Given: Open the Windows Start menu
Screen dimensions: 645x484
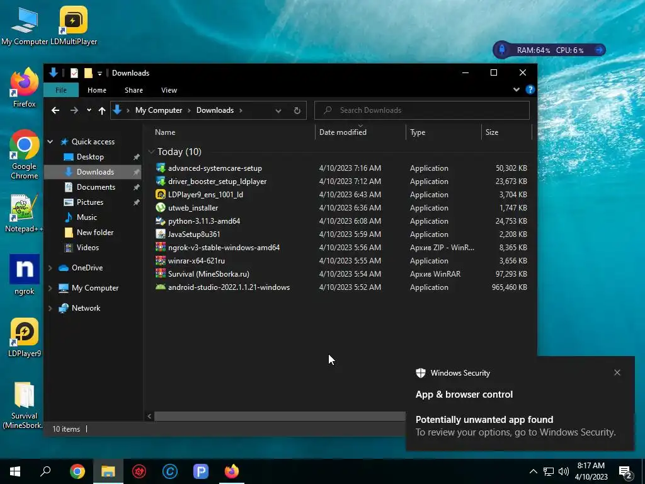Looking at the screenshot, I should pyautogui.click(x=15, y=471).
